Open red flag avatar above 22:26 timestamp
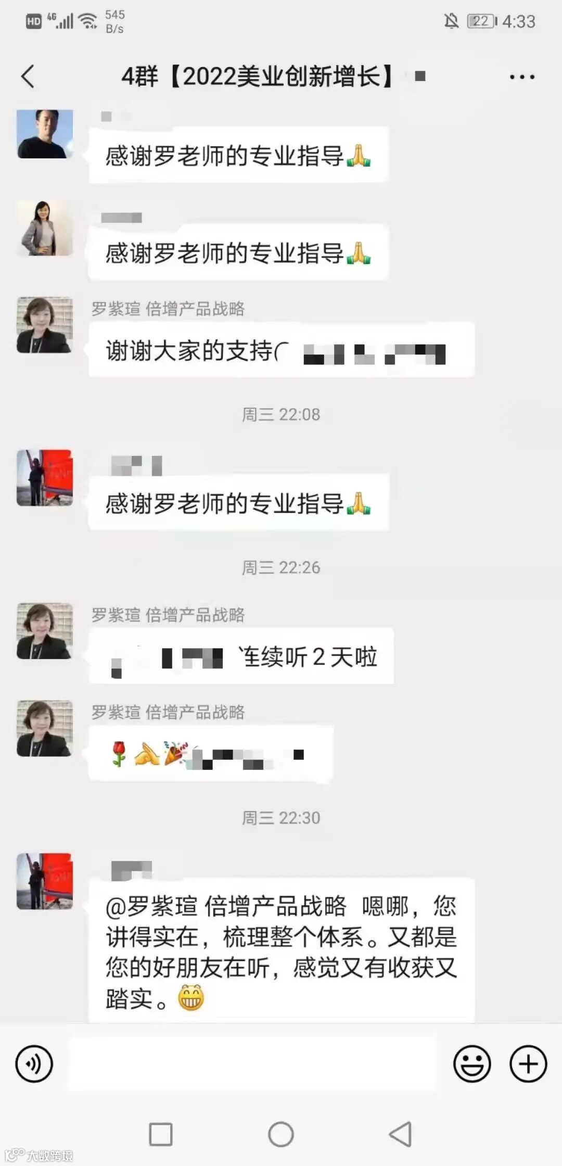 click(45, 478)
